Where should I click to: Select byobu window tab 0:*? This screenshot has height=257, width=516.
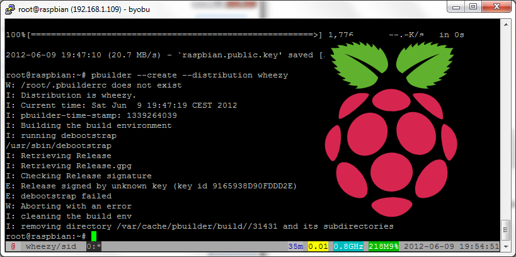[x=94, y=246]
